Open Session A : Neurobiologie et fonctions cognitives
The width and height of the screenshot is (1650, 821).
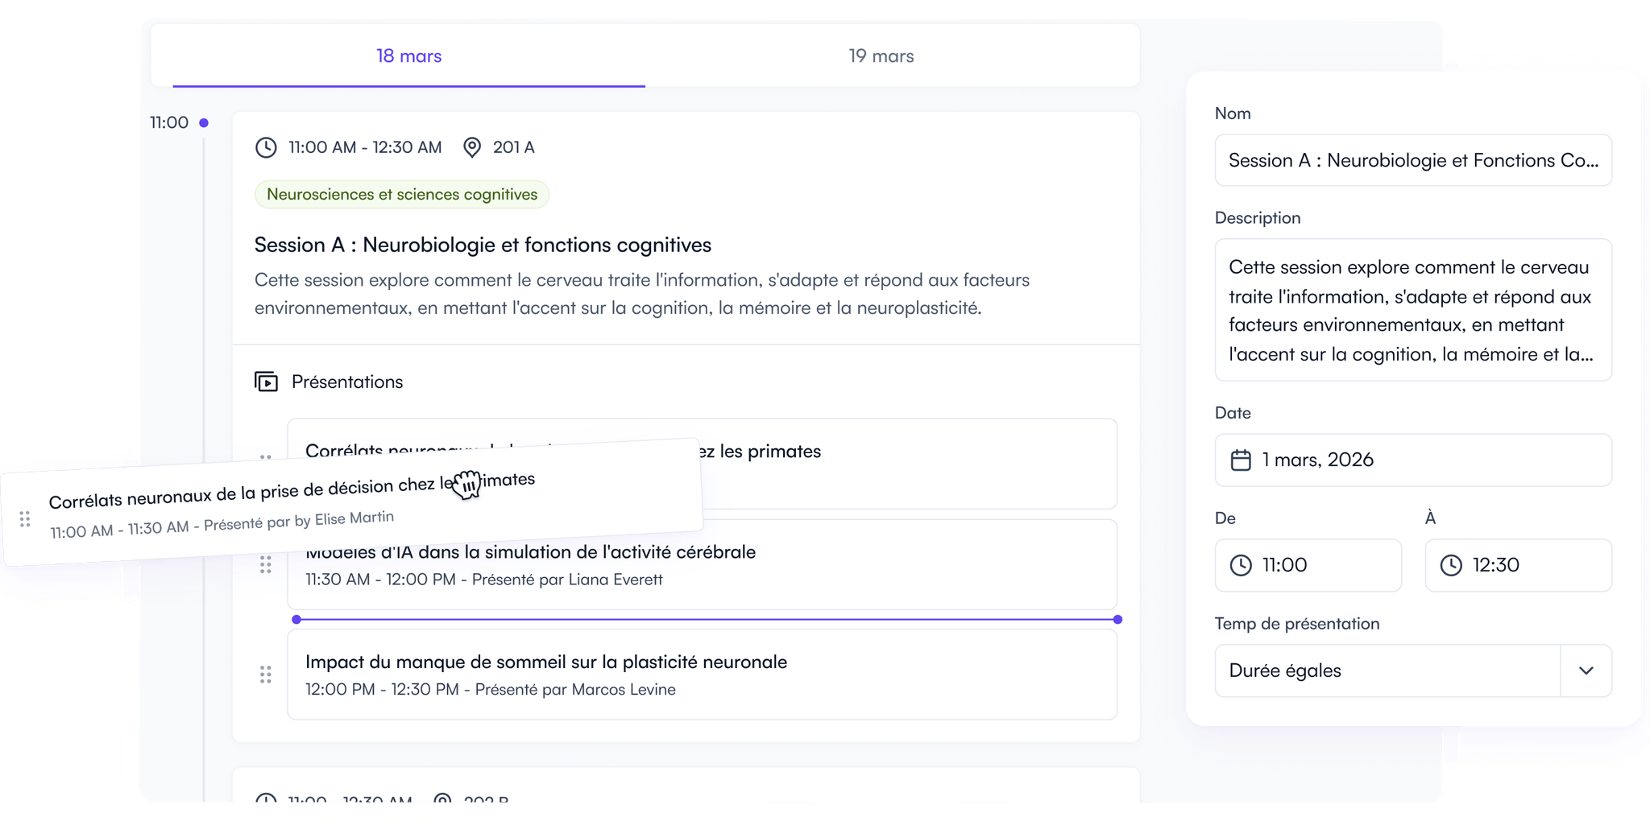coord(483,245)
